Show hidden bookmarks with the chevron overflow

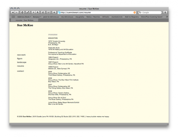pos(167,17)
